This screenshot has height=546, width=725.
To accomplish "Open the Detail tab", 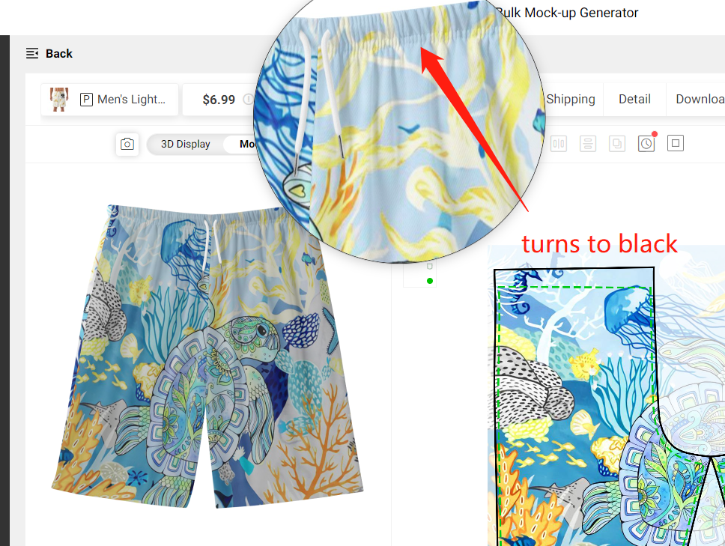I will (x=634, y=99).
